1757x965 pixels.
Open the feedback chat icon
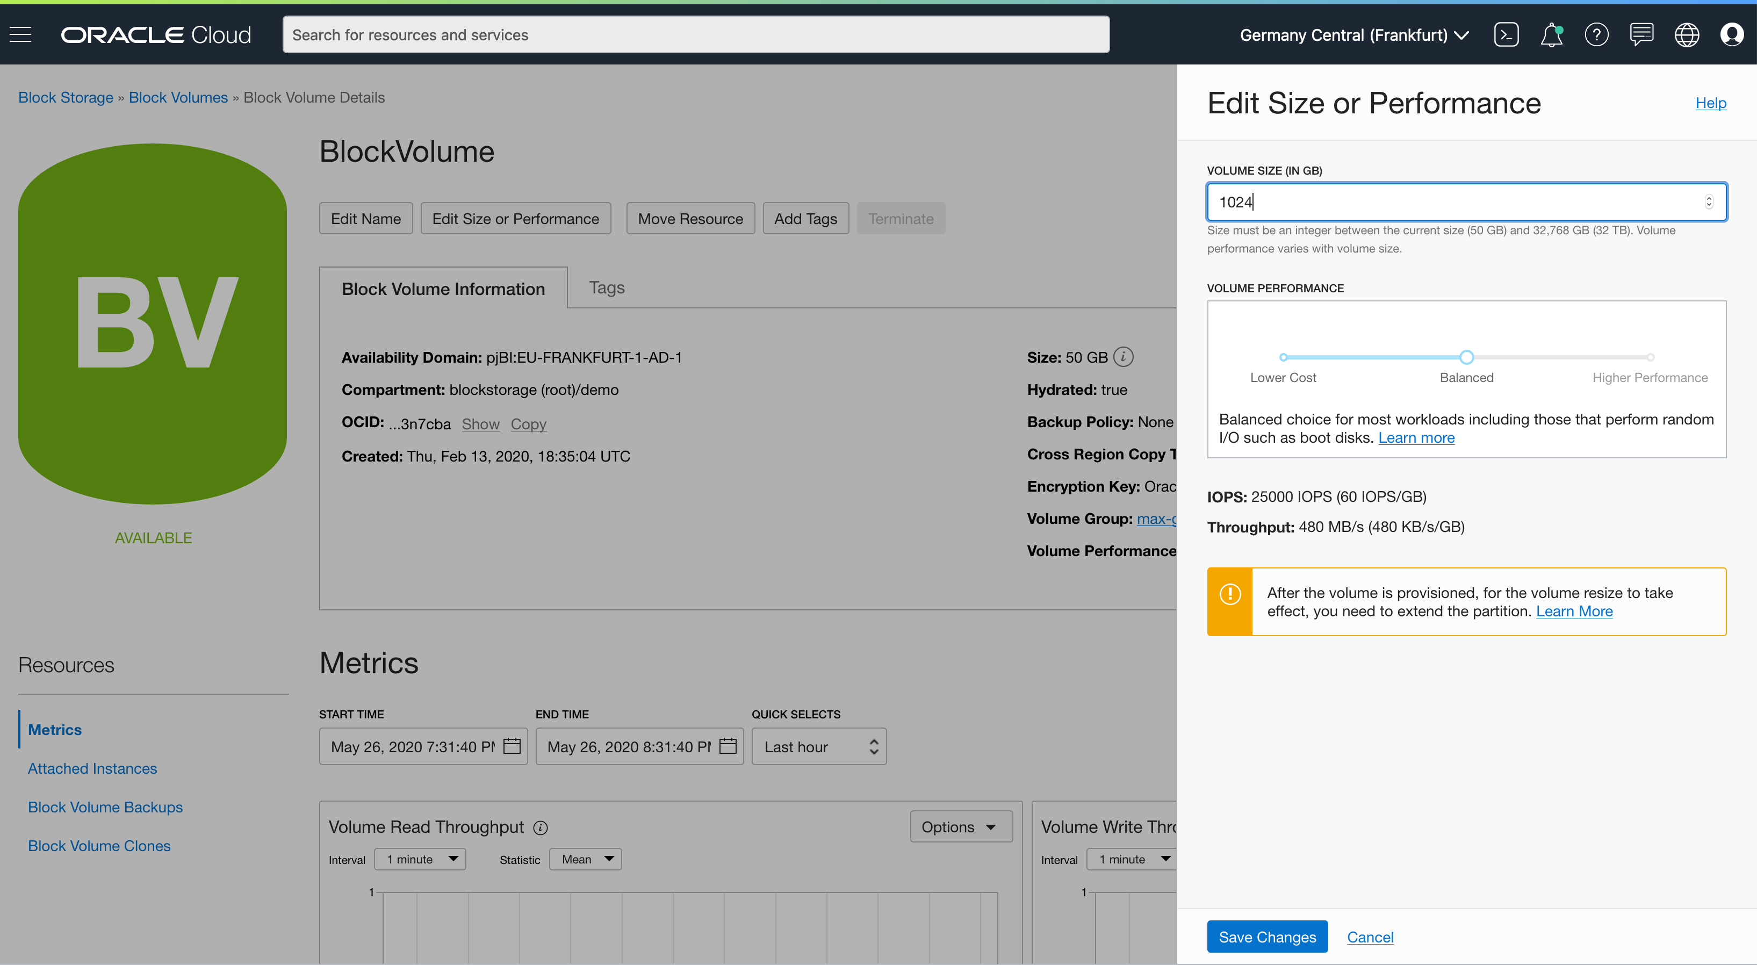click(1641, 34)
